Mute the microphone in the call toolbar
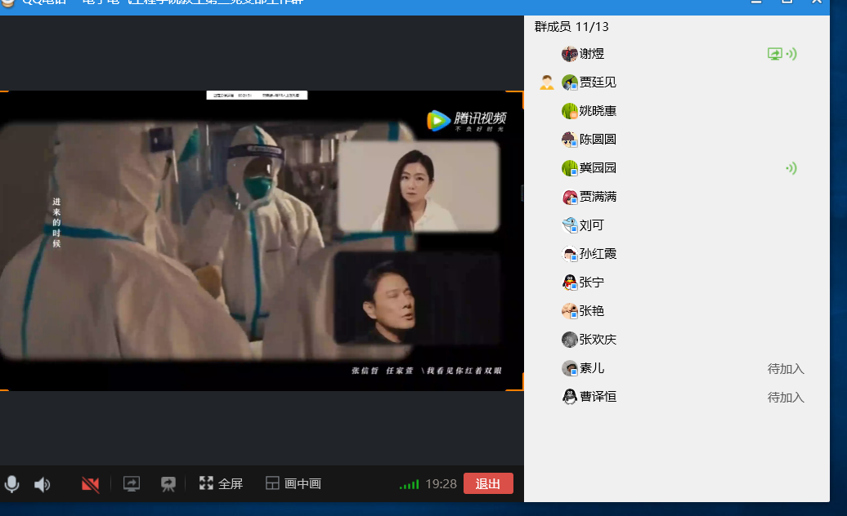 tap(12, 484)
